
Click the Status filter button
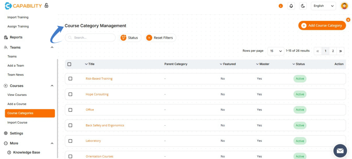(x=130, y=38)
